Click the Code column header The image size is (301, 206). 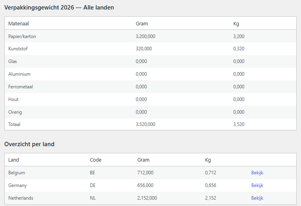tap(95, 160)
